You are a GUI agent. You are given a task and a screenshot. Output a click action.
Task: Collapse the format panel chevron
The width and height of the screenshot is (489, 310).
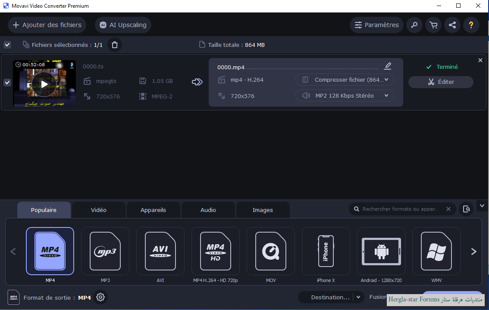[482, 206]
